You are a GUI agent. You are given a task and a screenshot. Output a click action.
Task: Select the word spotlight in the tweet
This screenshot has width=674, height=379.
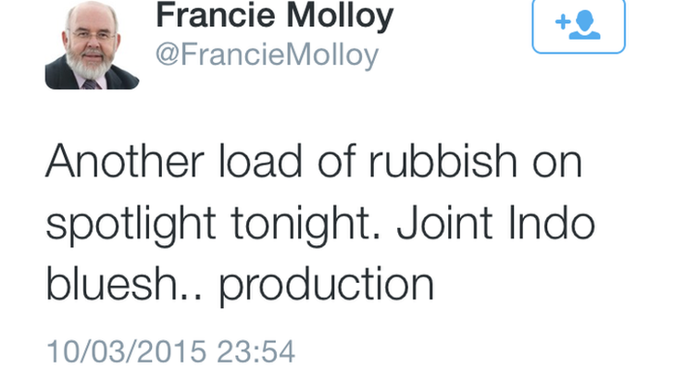[x=131, y=225]
